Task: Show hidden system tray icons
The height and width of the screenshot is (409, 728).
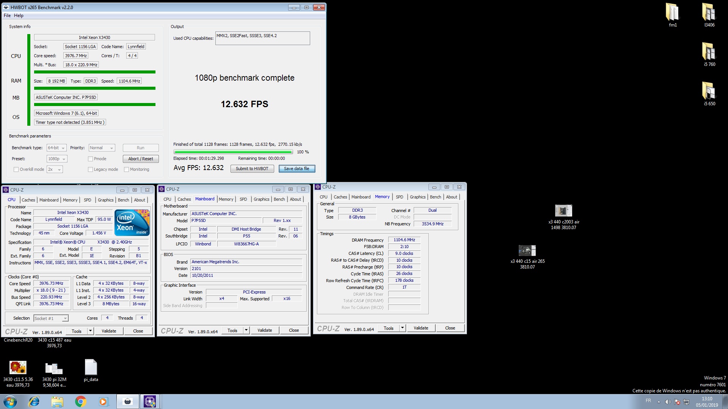Action: pos(659,402)
